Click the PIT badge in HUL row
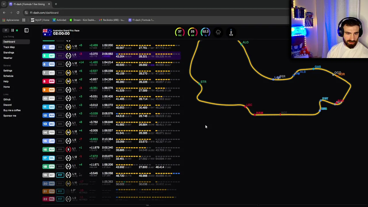 click(x=60, y=199)
